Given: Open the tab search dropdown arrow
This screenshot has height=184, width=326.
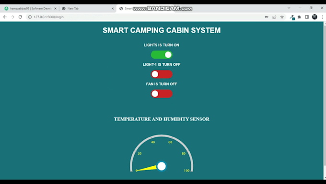Looking at the screenshot, I should pos(289,8).
